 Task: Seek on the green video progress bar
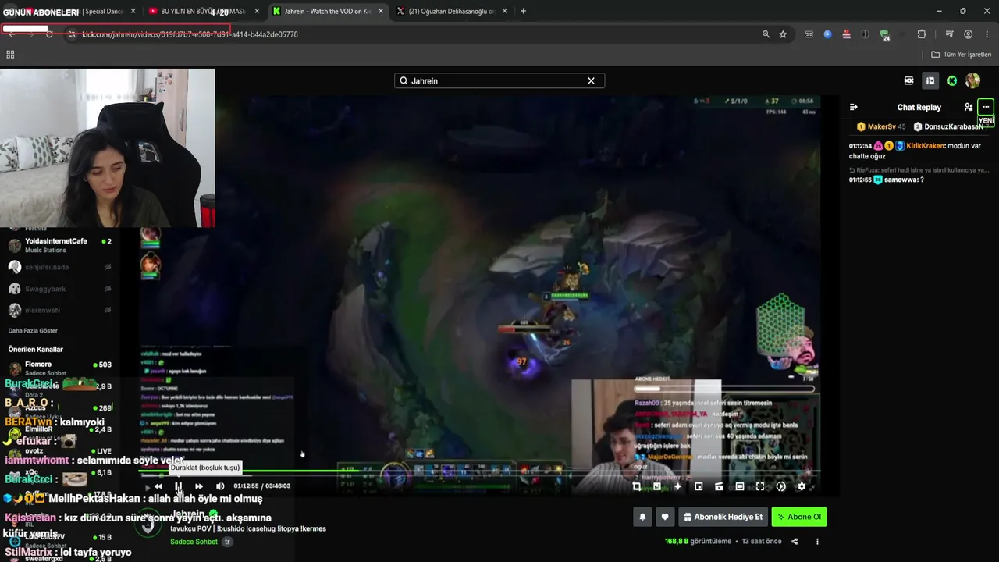(x=478, y=471)
